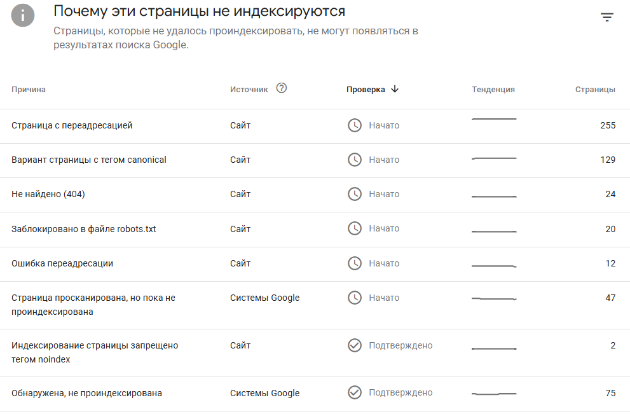Click the info icon beside the heading
The image size is (630, 414).
point(23,15)
